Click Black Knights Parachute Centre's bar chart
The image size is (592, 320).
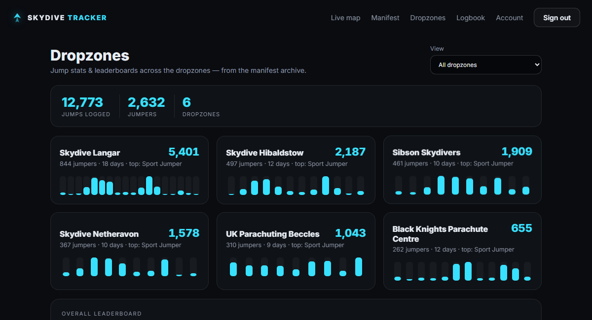click(x=462, y=271)
